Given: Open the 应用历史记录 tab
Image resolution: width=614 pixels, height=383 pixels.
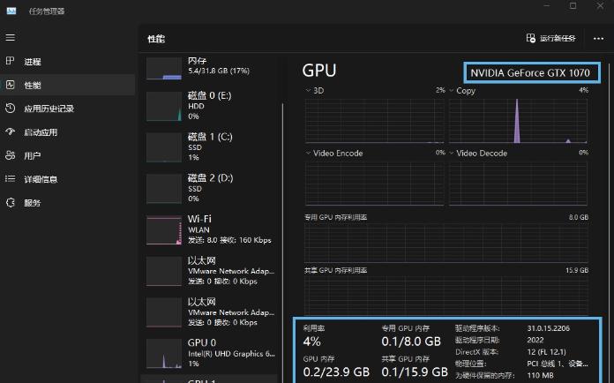Looking at the screenshot, I should coord(68,109).
